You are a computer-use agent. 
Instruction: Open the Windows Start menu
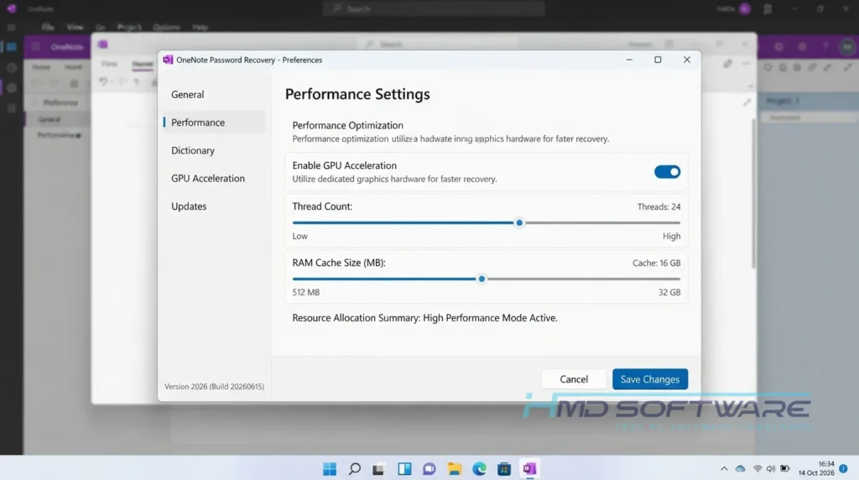click(329, 468)
